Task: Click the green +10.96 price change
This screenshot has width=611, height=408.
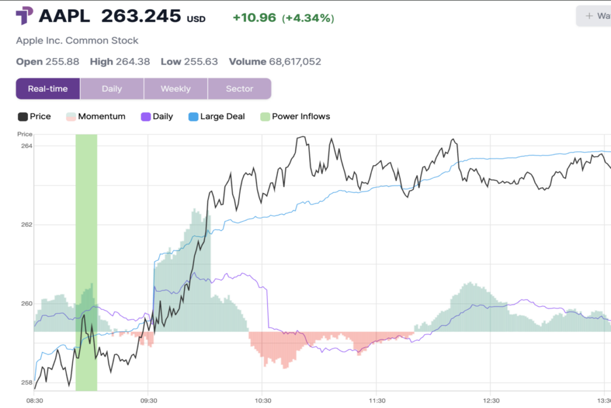Action: coord(254,18)
